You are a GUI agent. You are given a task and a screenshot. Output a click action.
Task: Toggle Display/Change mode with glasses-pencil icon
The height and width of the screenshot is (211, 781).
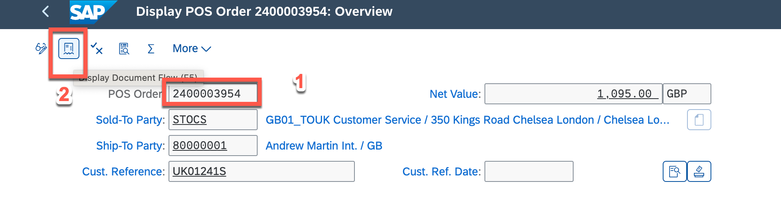coord(41,49)
